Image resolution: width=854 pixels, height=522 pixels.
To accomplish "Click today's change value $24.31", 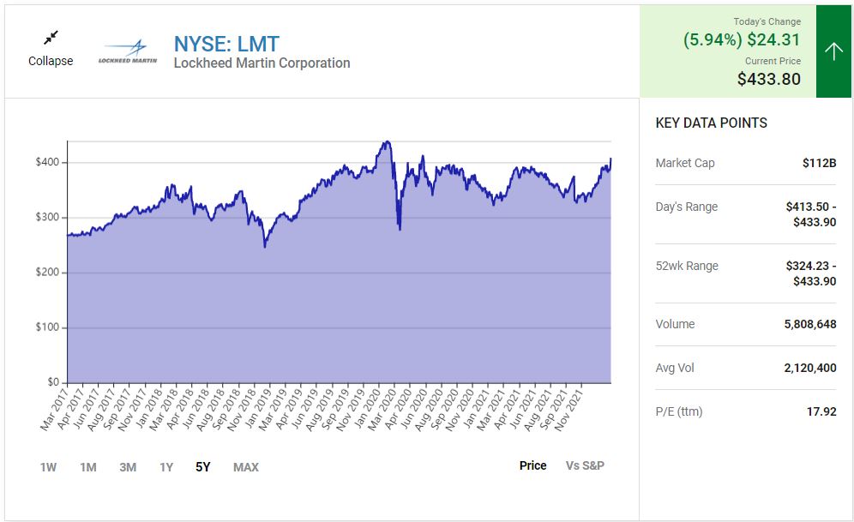I will 773,39.
